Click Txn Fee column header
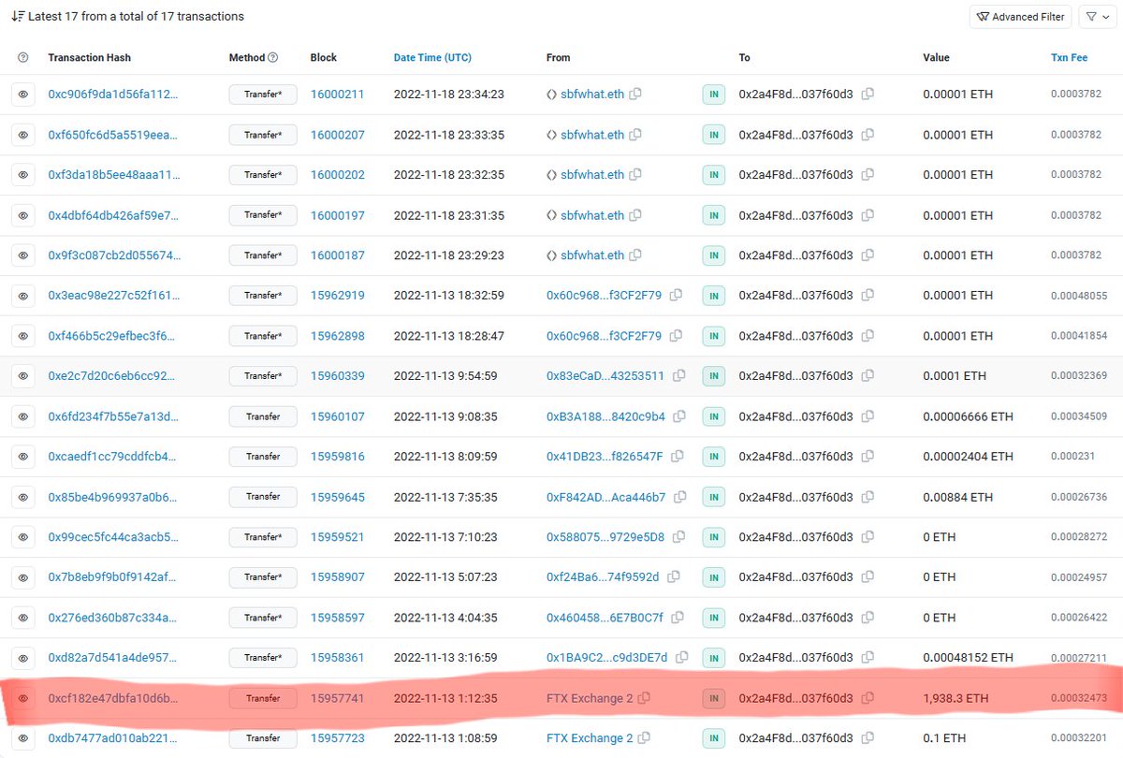Screen dimensions: 1123x758 (1069, 58)
